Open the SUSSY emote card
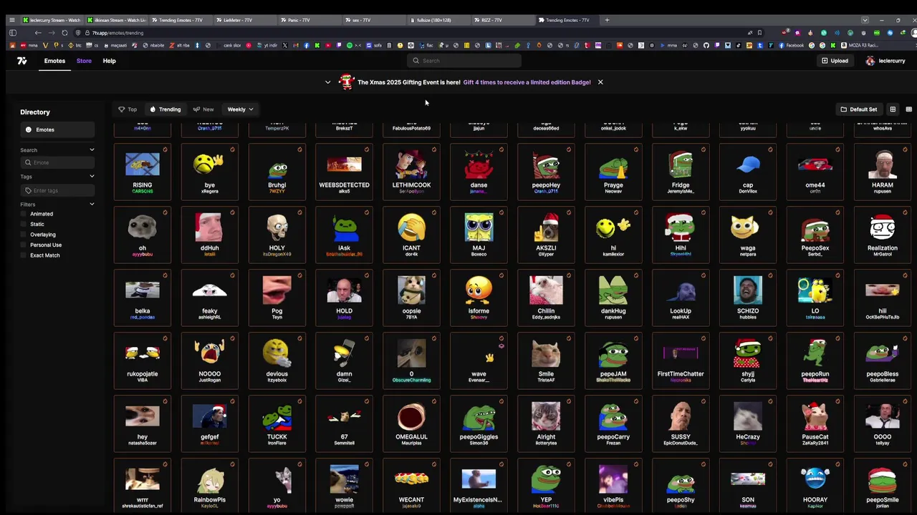 [x=681, y=423]
